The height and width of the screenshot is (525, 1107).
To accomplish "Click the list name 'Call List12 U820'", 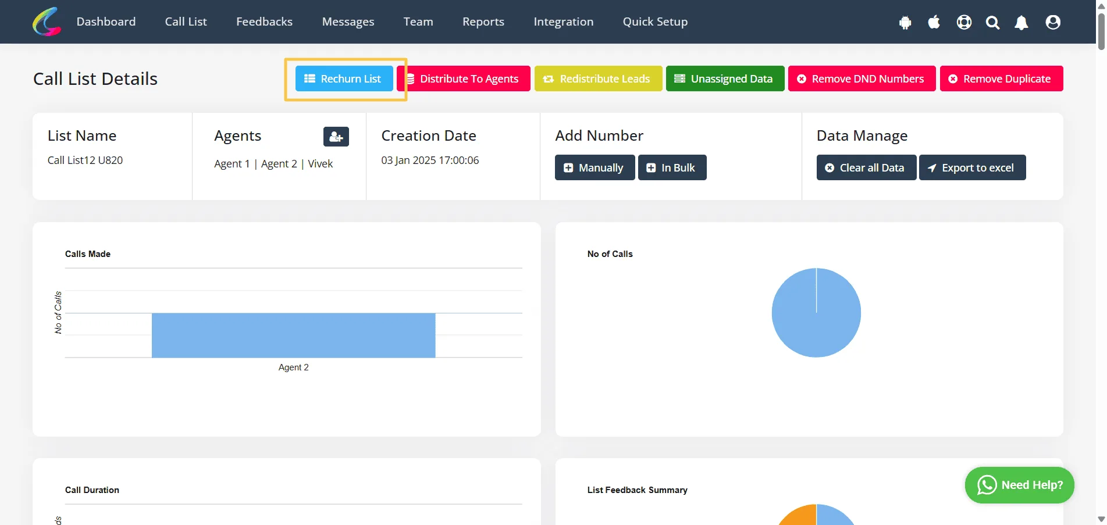I will point(85,160).
